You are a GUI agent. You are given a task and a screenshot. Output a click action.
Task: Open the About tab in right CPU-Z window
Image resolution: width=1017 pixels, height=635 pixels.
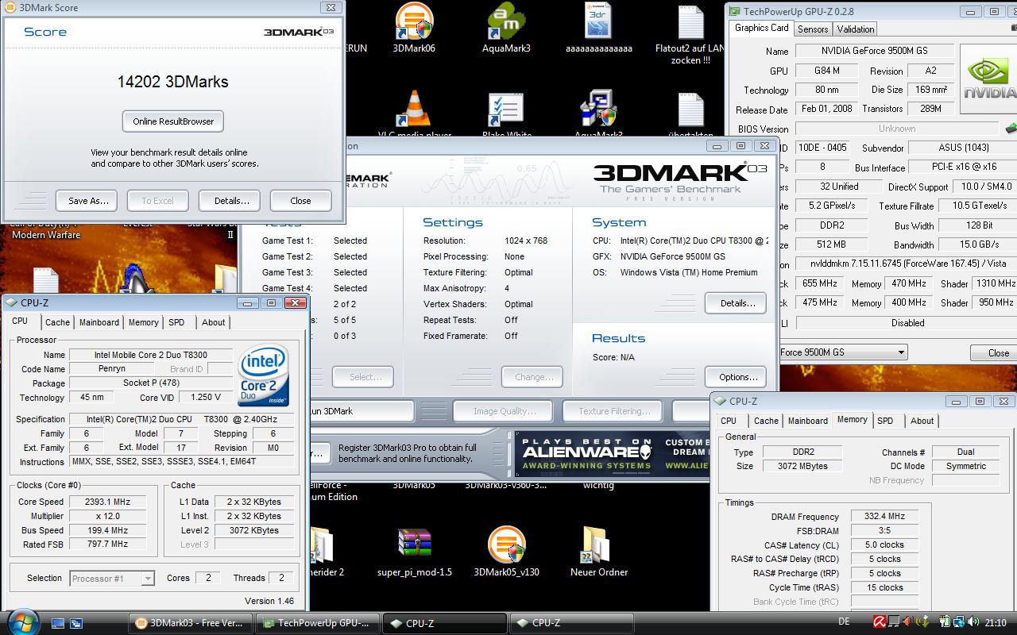(x=922, y=421)
